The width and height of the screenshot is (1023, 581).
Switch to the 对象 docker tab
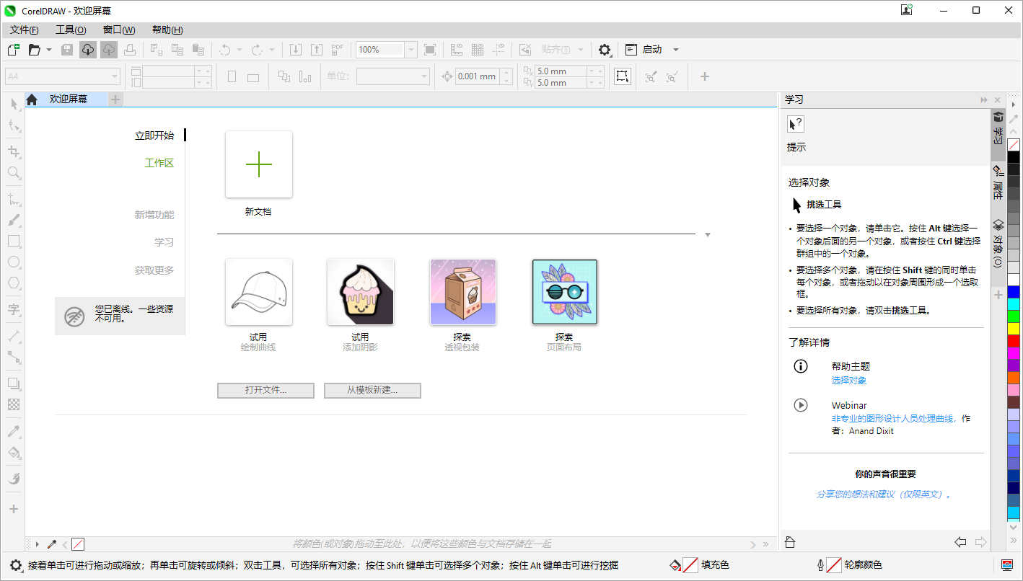pos(998,244)
